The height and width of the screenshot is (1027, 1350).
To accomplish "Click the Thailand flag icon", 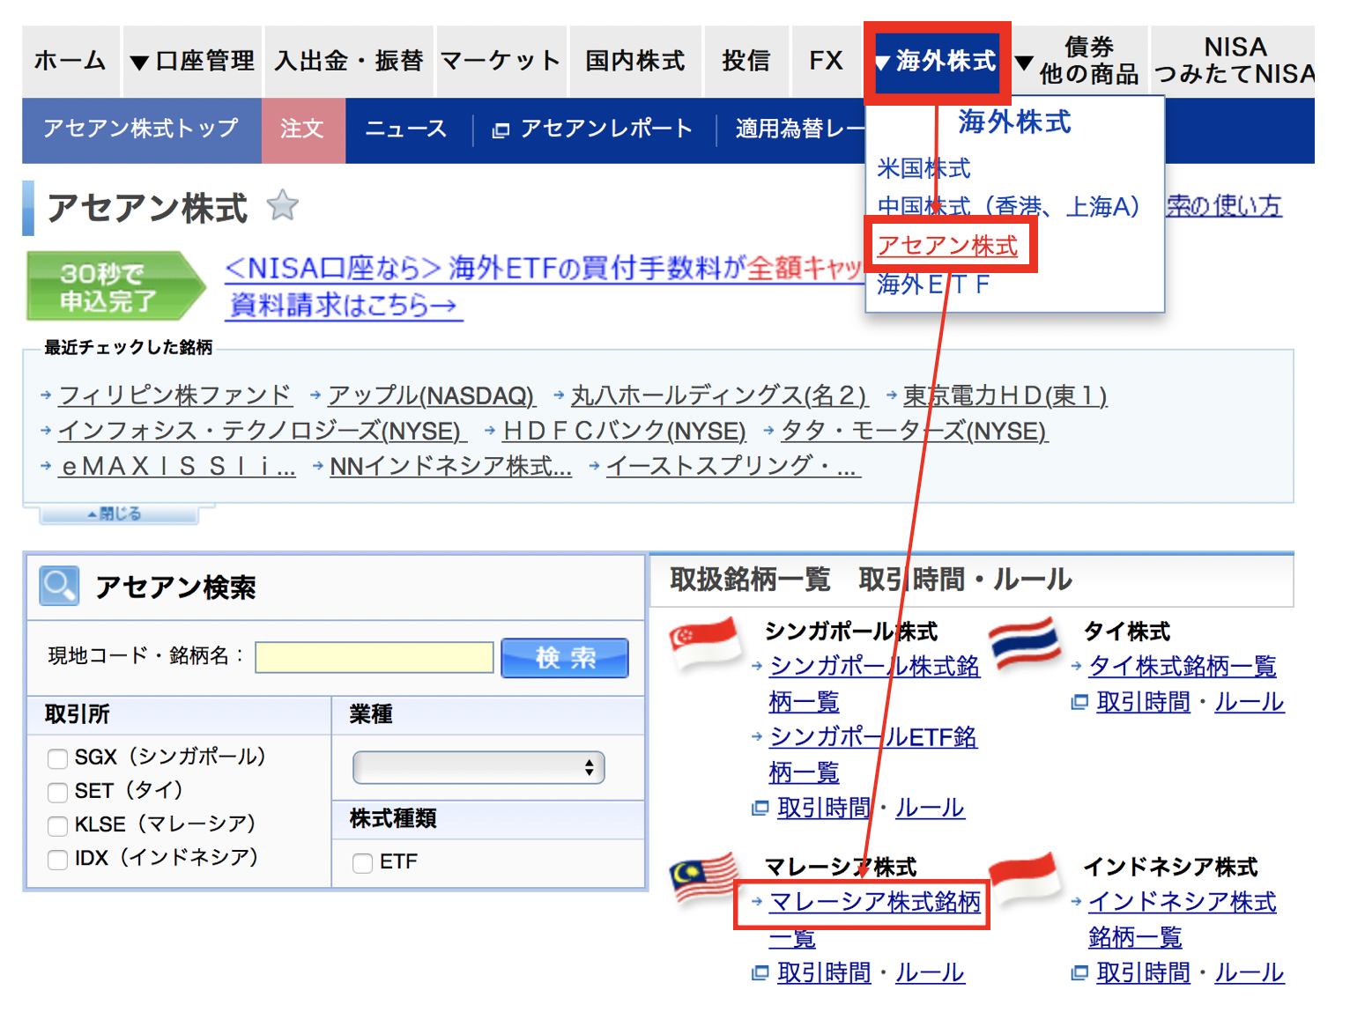I will pos(1025,643).
